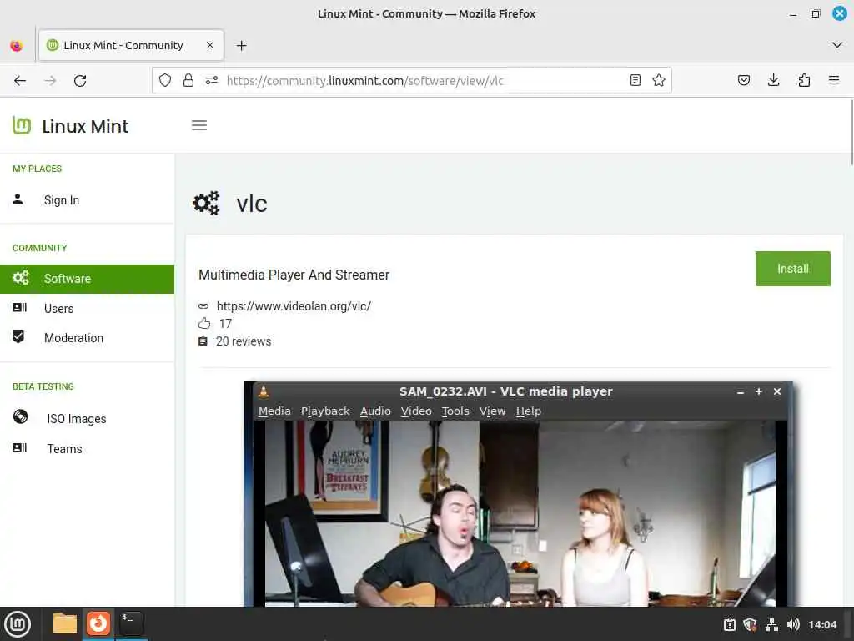854x641 pixels.
Task: Open the Firefox downloads panel icon
Action: tap(773, 81)
